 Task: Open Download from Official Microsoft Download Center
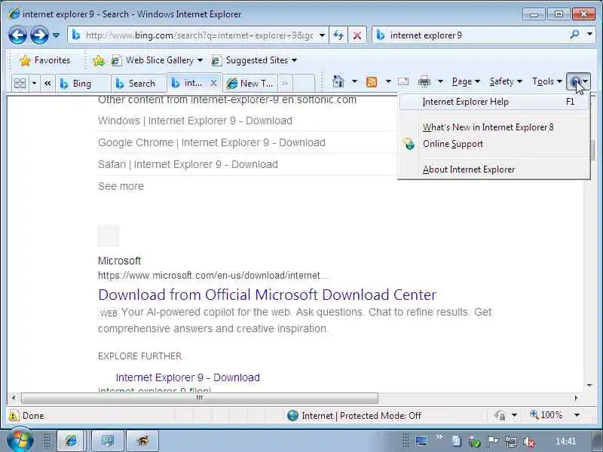(x=267, y=295)
